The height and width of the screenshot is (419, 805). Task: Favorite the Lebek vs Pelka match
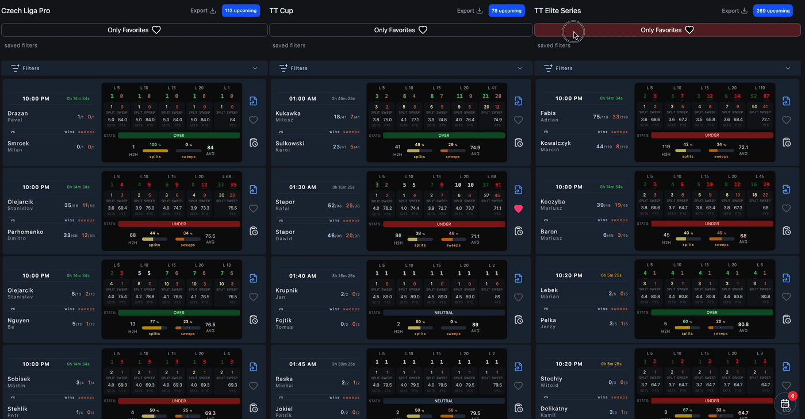787,297
